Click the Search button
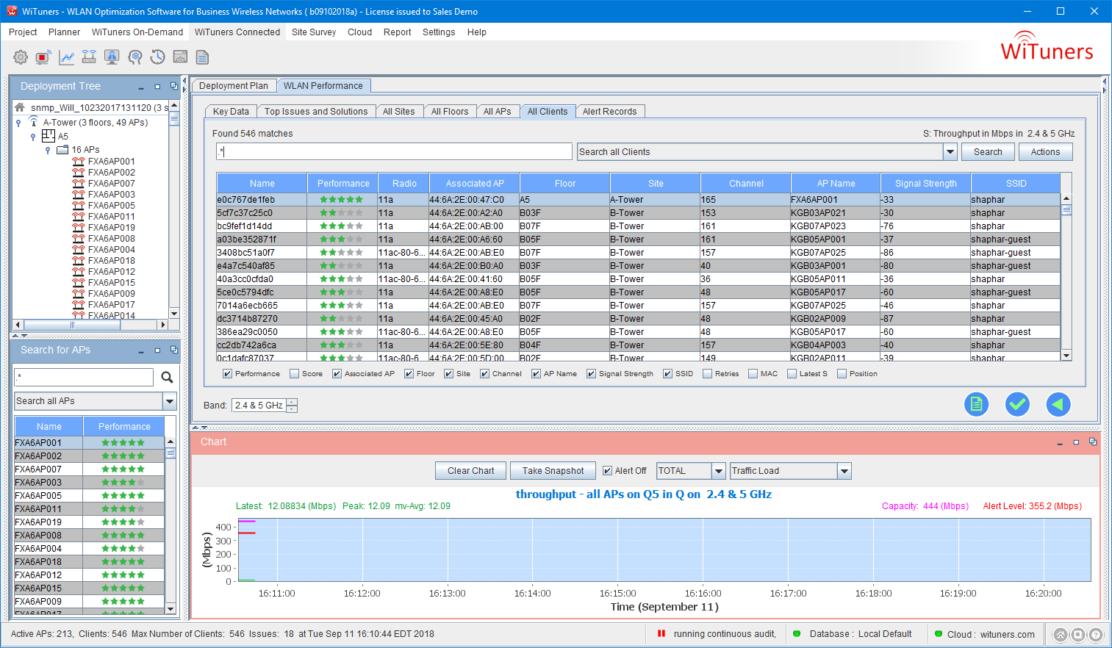 click(x=988, y=152)
